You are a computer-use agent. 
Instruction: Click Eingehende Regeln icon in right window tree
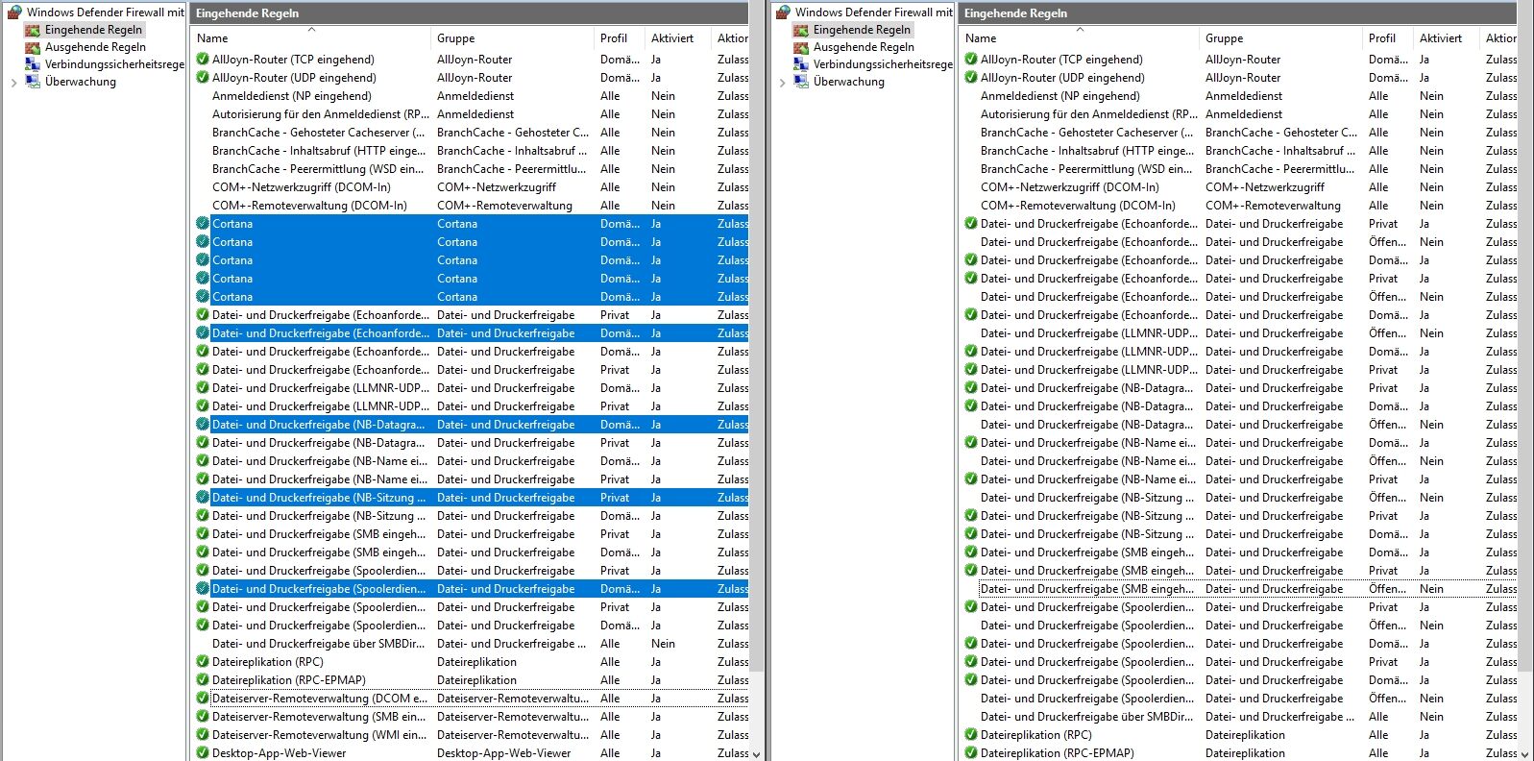(801, 30)
